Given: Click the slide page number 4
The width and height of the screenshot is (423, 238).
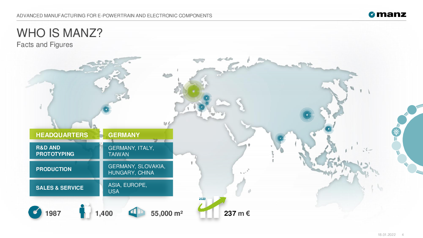Looking at the screenshot, I should pos(403,235).
